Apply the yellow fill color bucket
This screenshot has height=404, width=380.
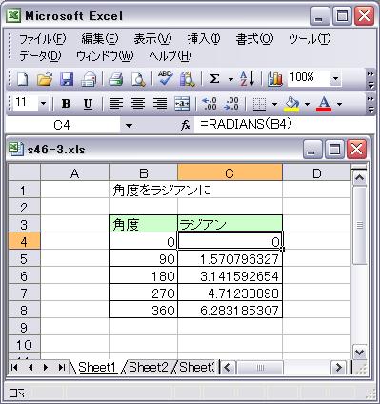(x=291, y=104)
